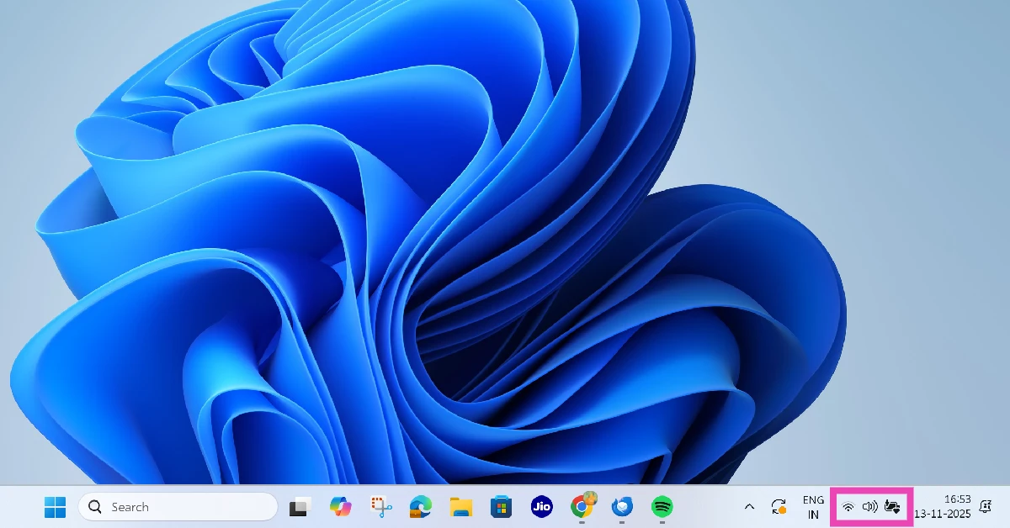Toggle do not disturb bell icon
Image resolution: width=1010 pixels, height=528 pixels.
click(986, 506)
